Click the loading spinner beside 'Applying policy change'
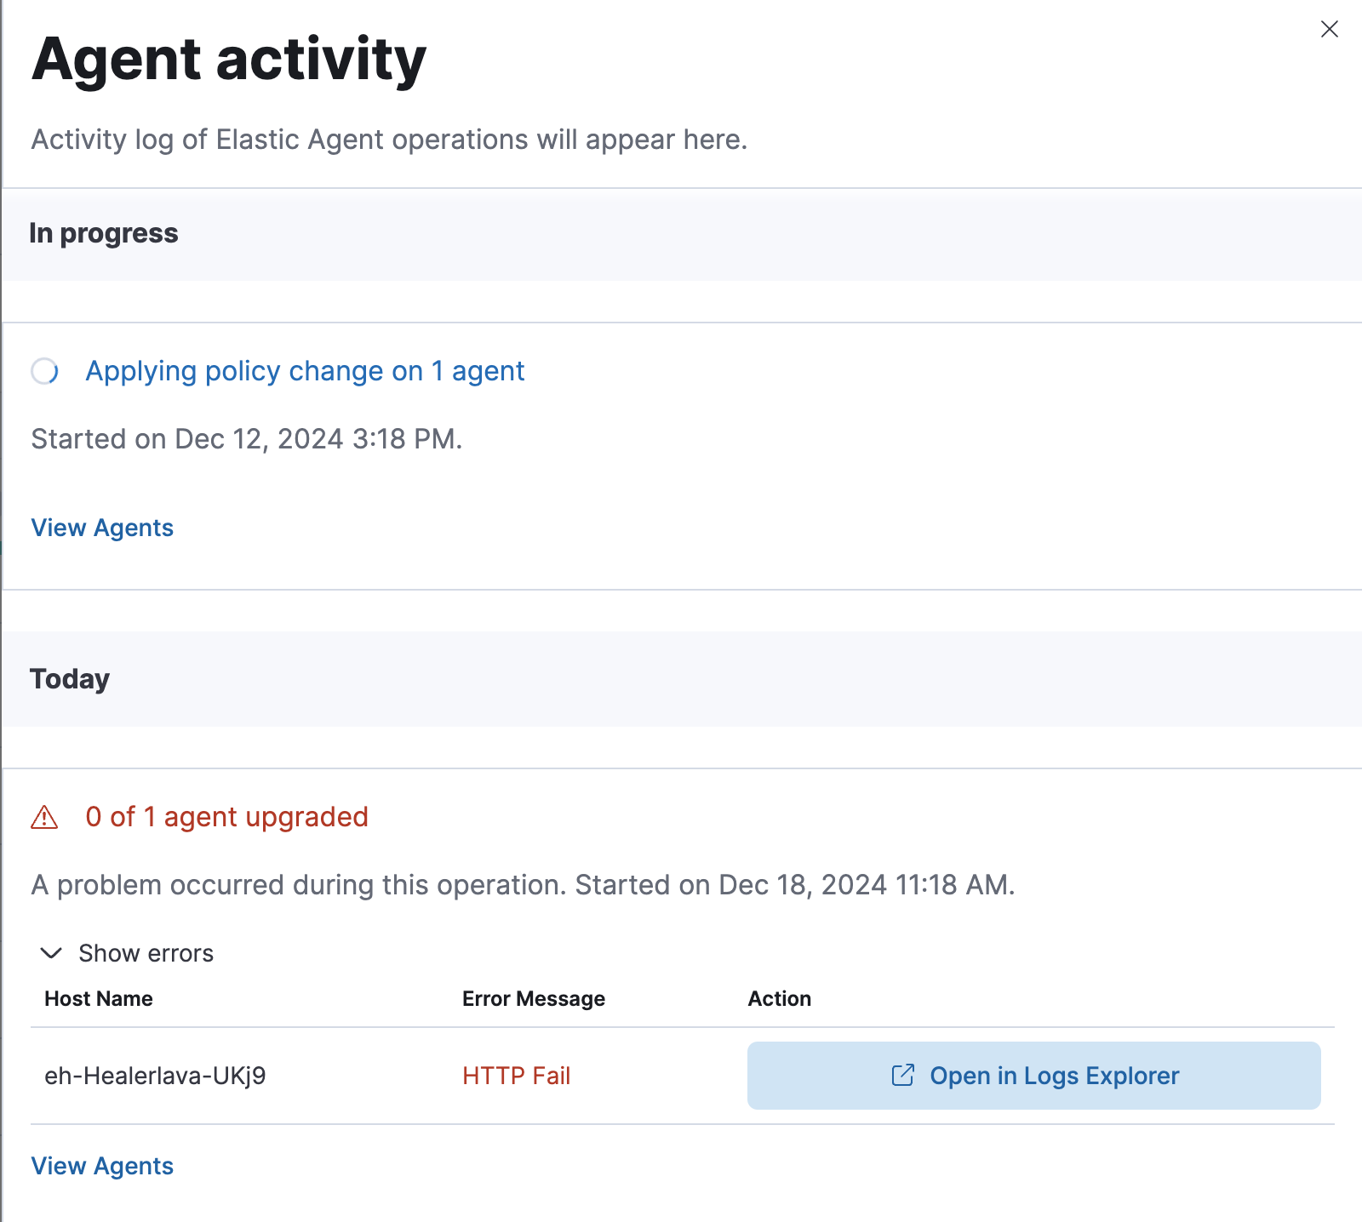The image size is (1362, 1222). (45, 371)
